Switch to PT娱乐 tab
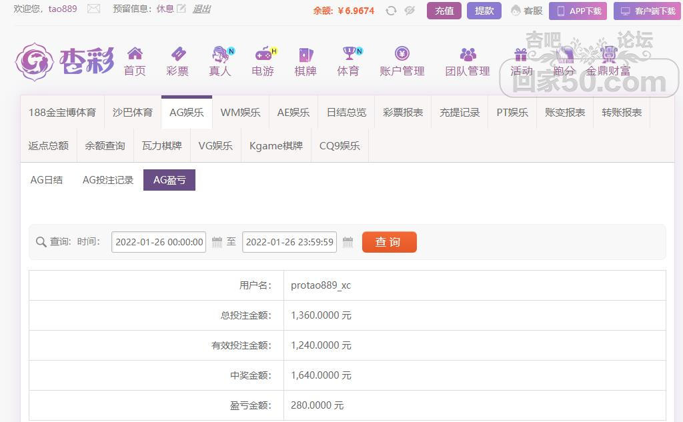 pyautogui.click(x=512, y=113)
